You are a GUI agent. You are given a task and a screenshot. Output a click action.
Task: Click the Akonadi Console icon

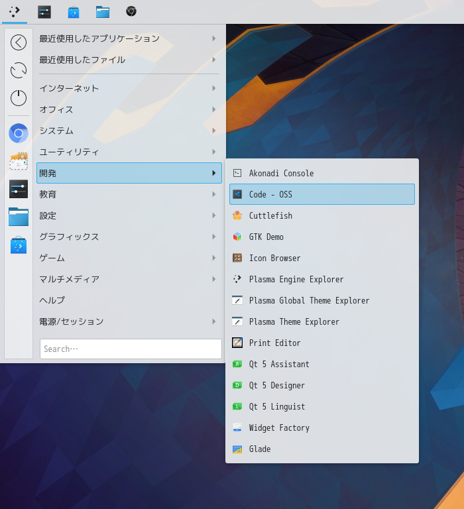click(x=237, y=173)
